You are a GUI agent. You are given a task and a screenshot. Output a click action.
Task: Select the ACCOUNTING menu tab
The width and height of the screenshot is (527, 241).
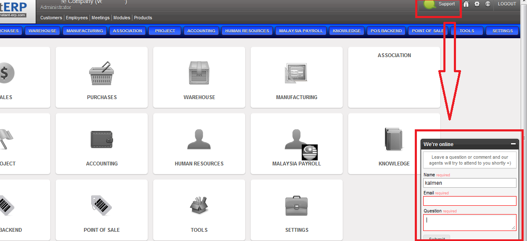[201, 31]
